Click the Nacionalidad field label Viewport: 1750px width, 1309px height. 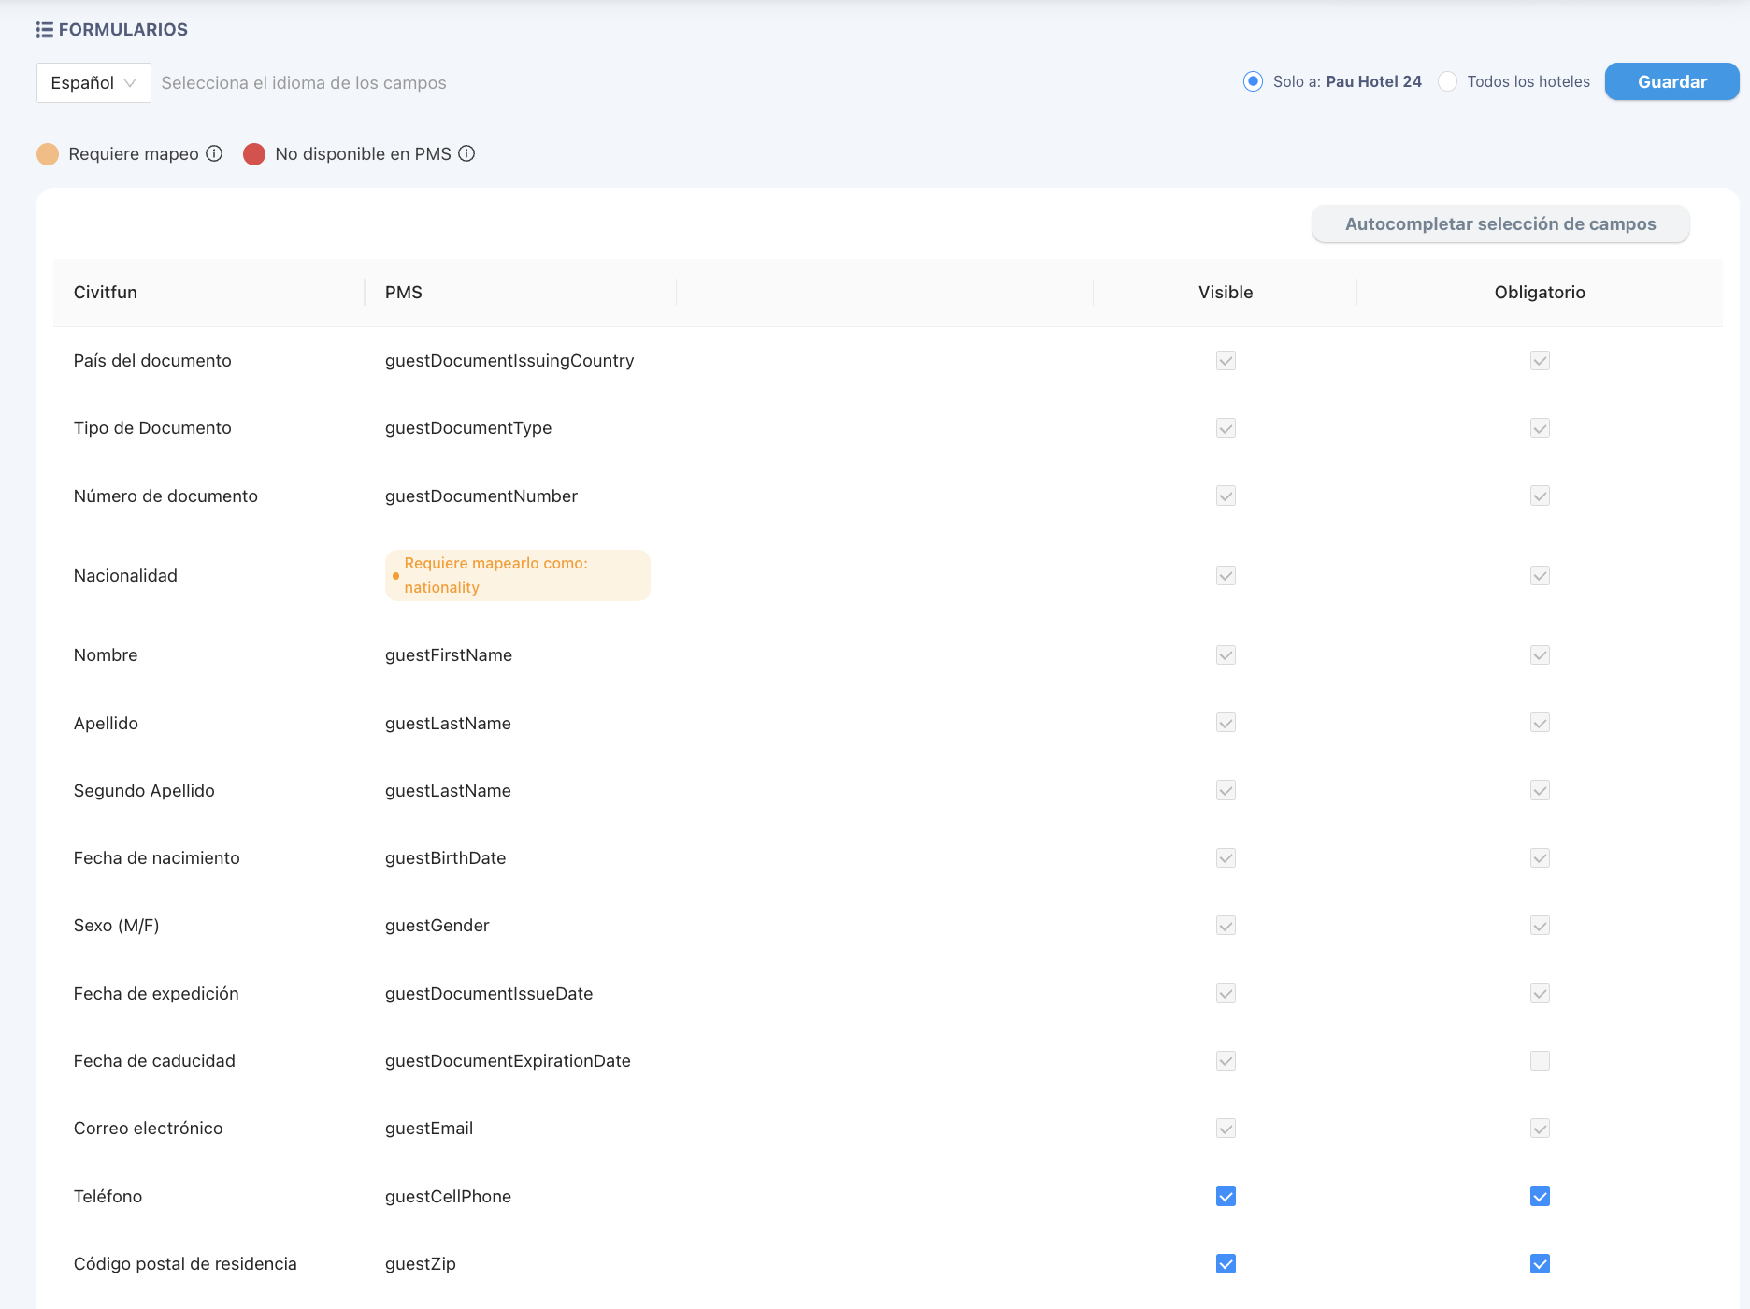click(125, 576)
